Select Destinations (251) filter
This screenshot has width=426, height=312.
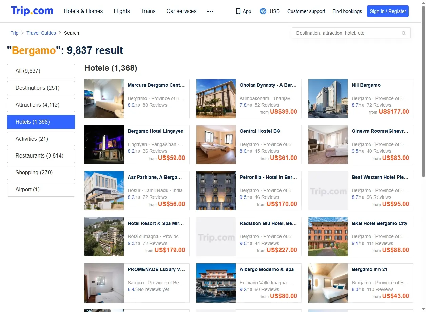pyautogui.click(x=41, y=88)
